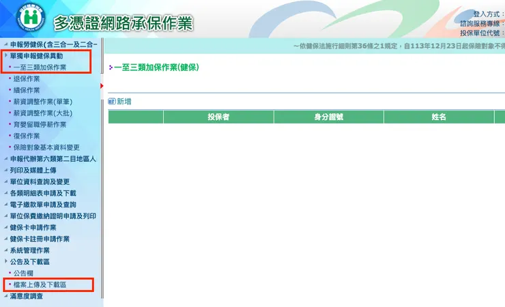This screenshot has height=307, width=505.
Task: Click the red sidebar collapse arrow
Action: [102, 86]
